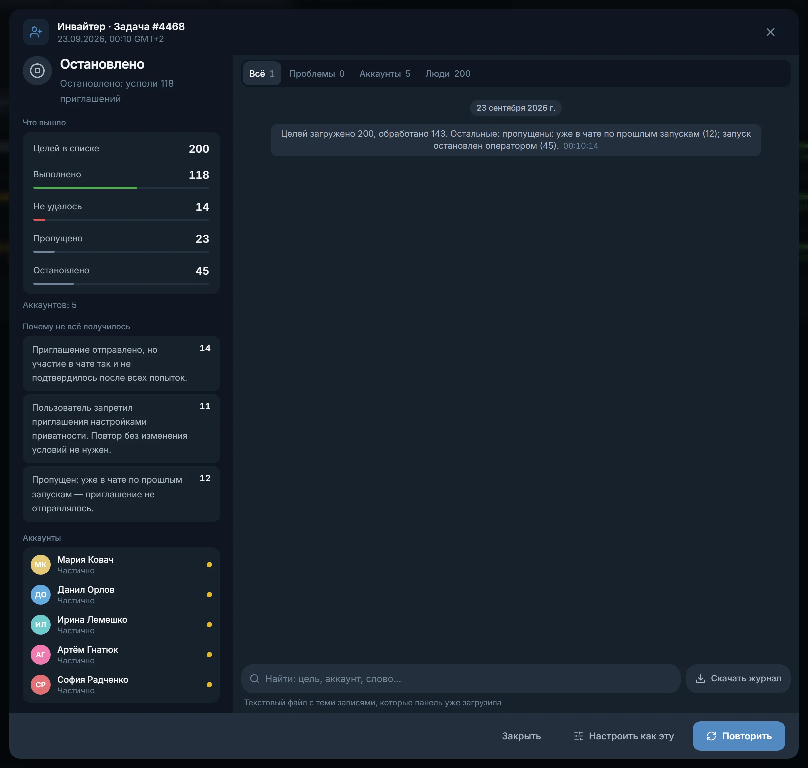
Task: Download the log via Скачать журнал
Action: coord(738,678)
